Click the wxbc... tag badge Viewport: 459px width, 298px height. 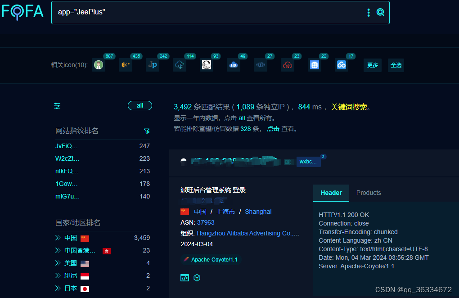click(309, 162)
